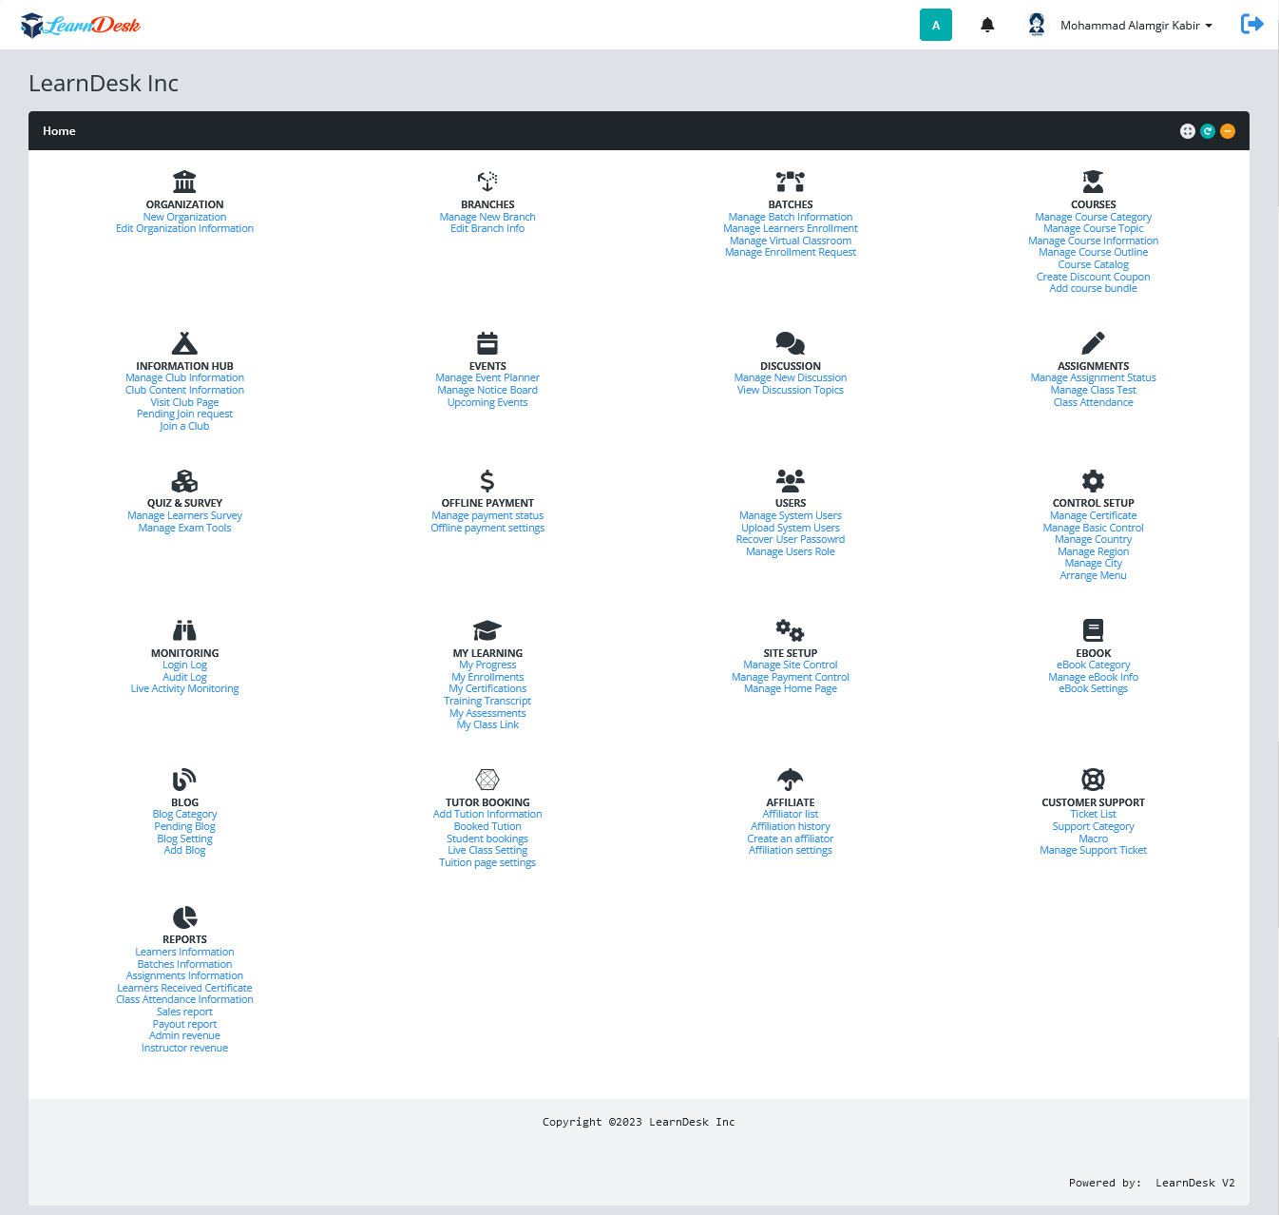Click the Events calendar icon
Screen dimensions: 1279x1215
tap(487, 343)
